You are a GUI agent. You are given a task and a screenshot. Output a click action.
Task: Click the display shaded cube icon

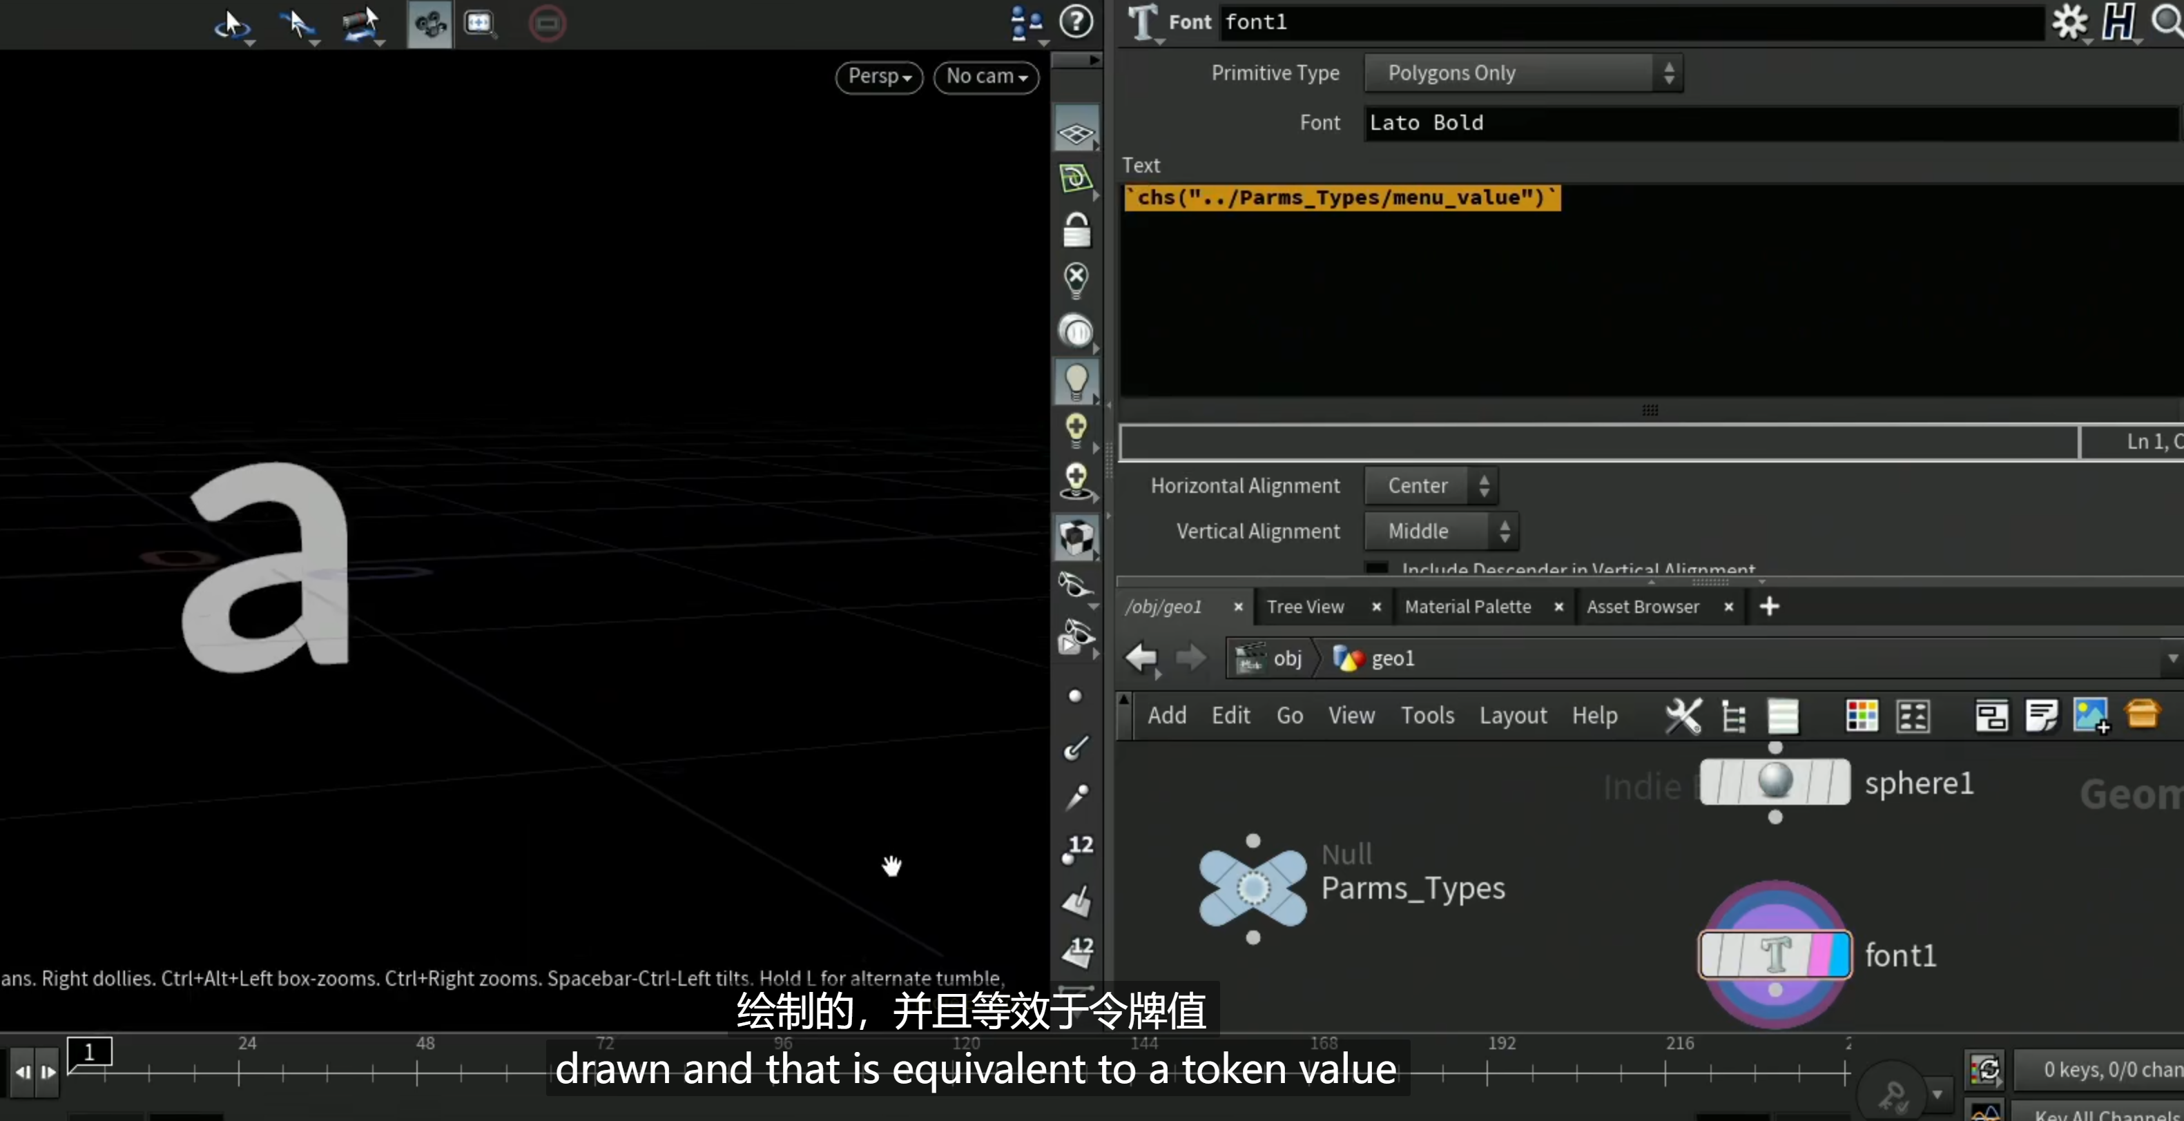(1076, 537)
